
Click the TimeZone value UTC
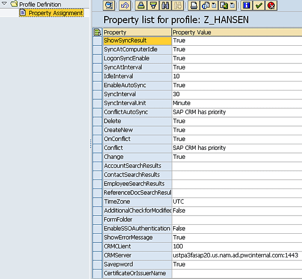[x=237, y=202]
